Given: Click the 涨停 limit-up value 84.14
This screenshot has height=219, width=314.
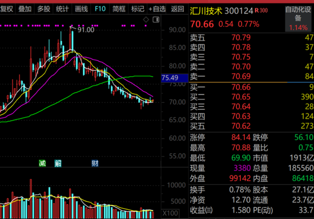Looking at the screenshot, I should click(x=241, y=138).
